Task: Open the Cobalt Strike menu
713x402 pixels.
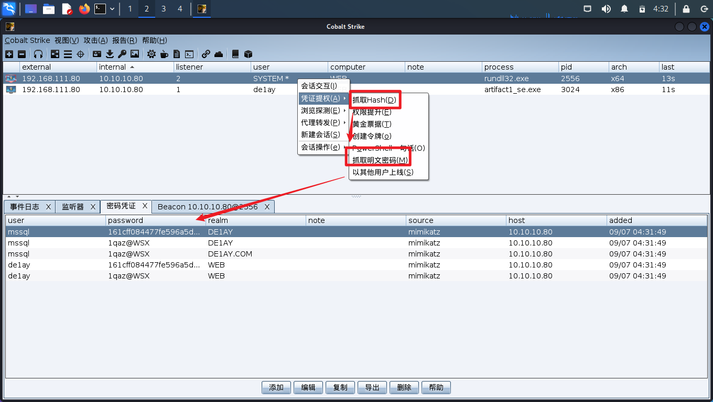Action: click(x=27, y=40)
